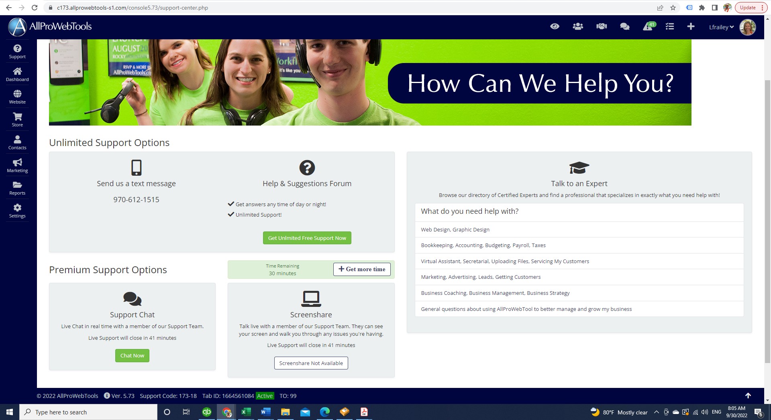Click the taskbar search box
The width and height of the screenshot is (771, 420).
(x=88, y=412)
